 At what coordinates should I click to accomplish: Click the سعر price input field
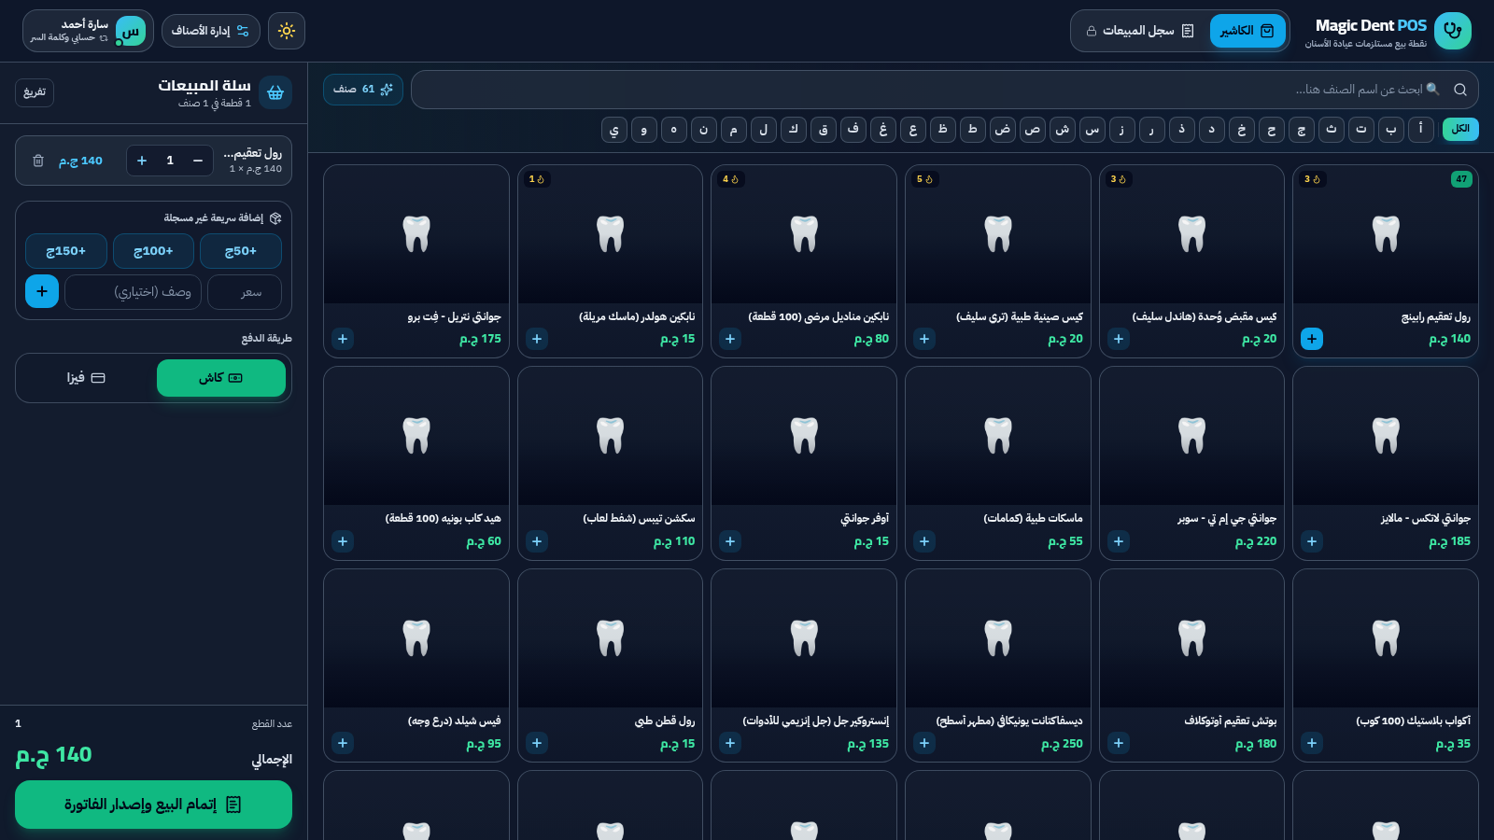point(245,291)
